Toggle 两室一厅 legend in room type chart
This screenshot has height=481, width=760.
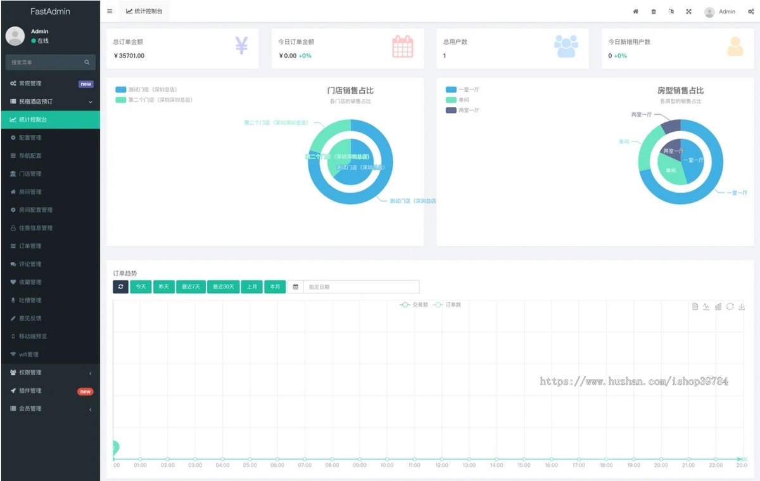click(x=462, y=110)
